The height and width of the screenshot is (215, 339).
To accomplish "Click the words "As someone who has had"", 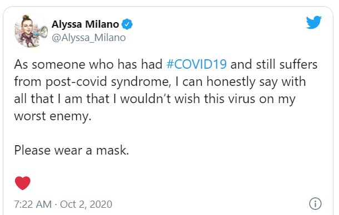I will (88, 64).
